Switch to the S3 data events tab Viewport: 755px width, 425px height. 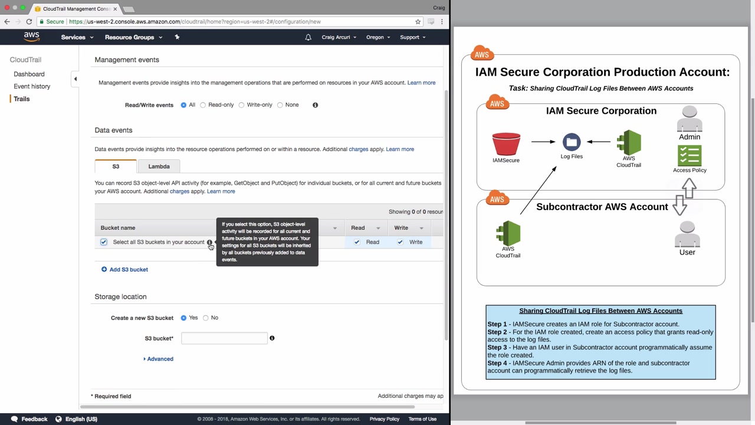(x=116, y=166)
